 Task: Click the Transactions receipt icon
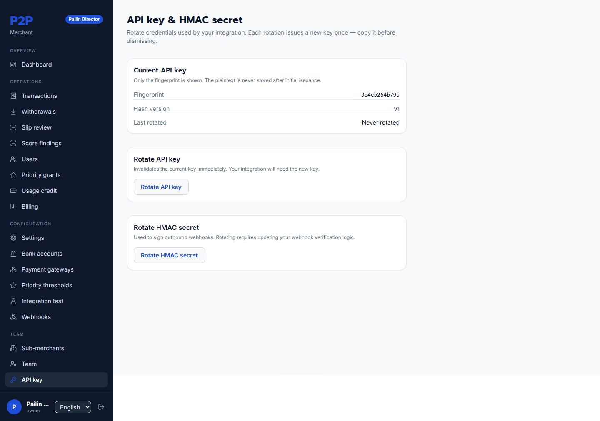tap(13, 96)
